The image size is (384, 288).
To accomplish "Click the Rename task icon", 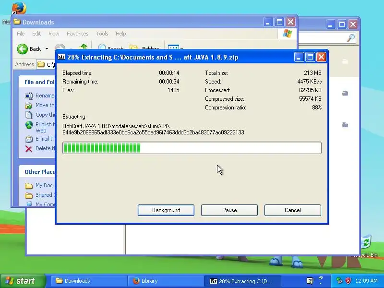I will click(x=29, y=96).
